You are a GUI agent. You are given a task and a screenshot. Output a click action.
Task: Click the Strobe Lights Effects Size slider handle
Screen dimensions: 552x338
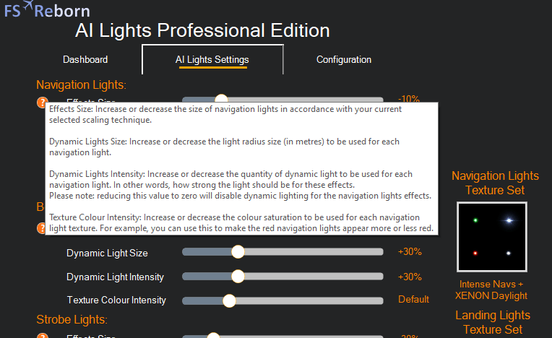coord(213,336)
